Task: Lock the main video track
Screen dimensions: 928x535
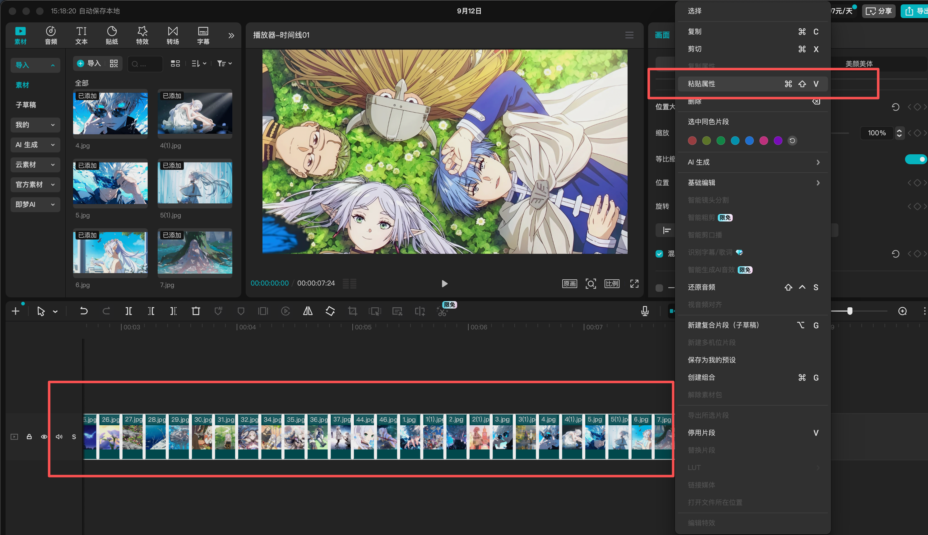Action: point(29,436)
